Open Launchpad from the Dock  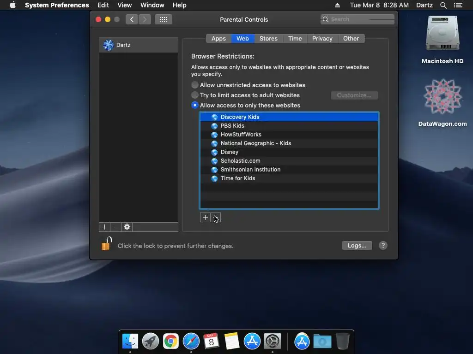(151, 341)
